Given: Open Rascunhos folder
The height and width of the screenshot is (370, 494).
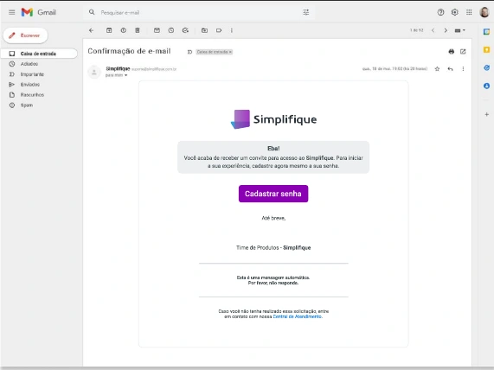Looking at the screenshot, I should tap(32, 95).
